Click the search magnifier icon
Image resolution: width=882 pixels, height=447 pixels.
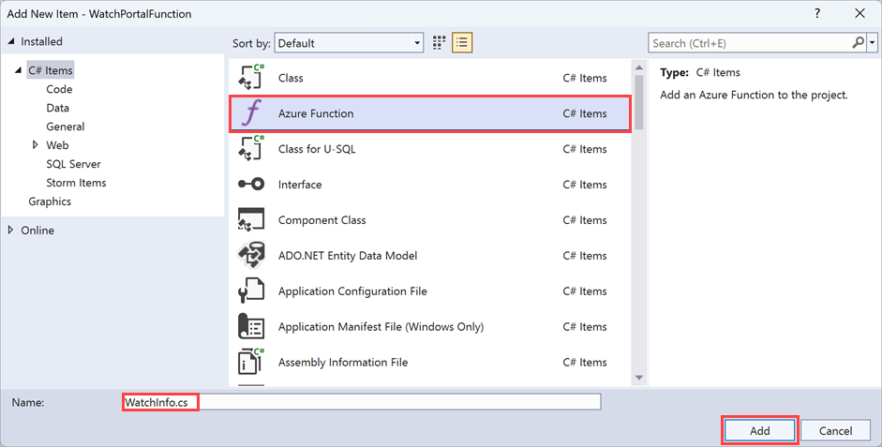pyautogui.click(x=859, y=43)
